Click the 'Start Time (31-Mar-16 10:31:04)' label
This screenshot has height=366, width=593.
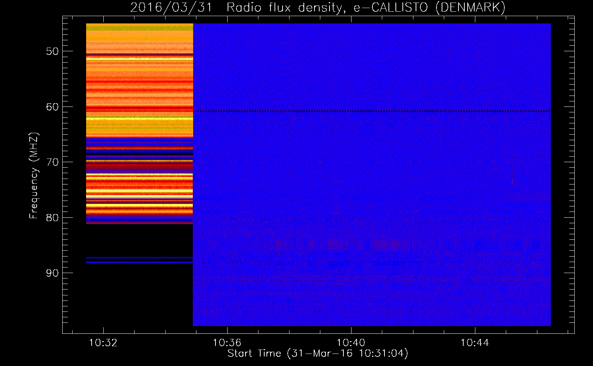tap(318, 354)
